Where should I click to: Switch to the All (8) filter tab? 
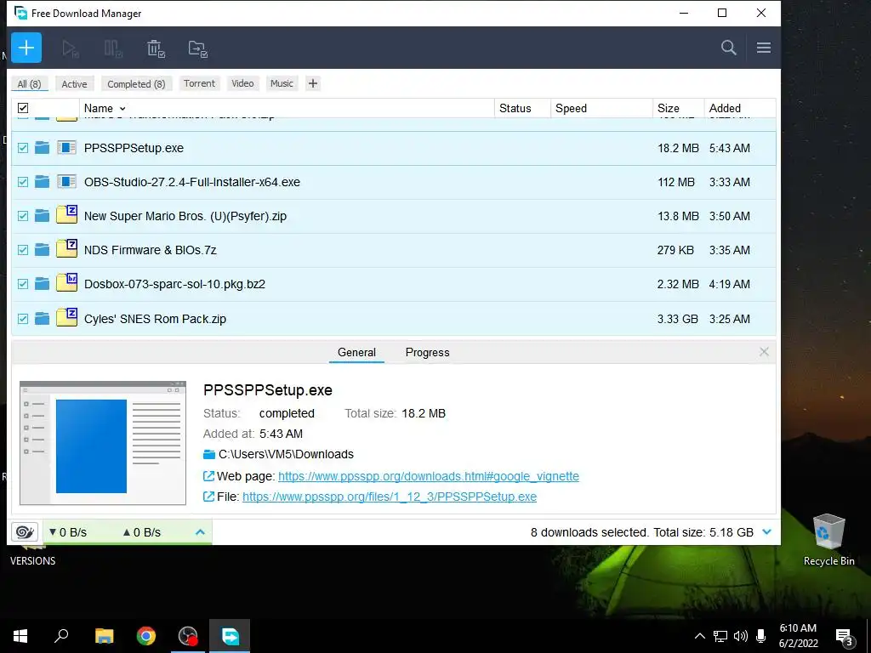click(30, 84)
